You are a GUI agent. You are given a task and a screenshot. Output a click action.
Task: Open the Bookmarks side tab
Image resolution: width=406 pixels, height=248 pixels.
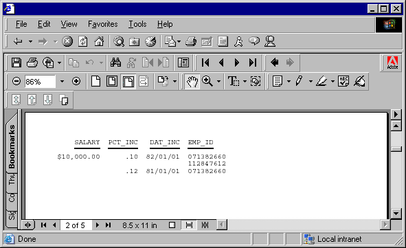click(12, 146)
